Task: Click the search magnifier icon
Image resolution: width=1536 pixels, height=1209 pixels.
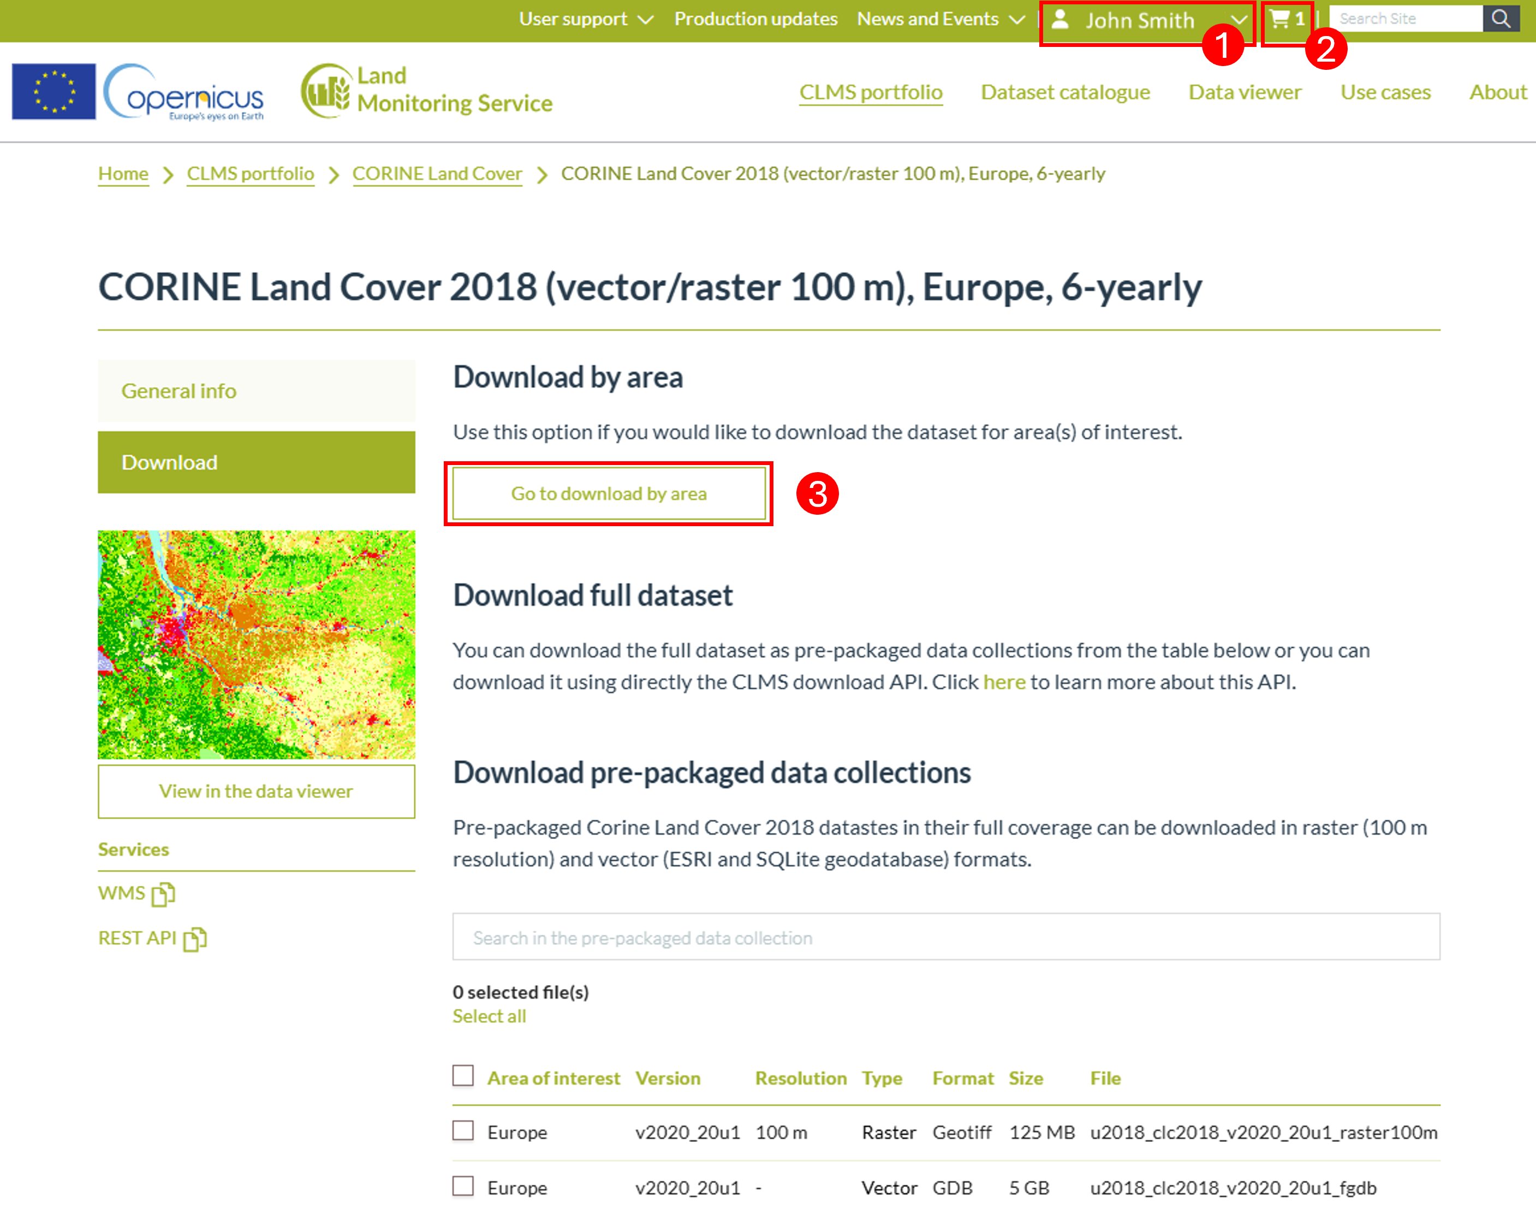Action: (1501, 19)
